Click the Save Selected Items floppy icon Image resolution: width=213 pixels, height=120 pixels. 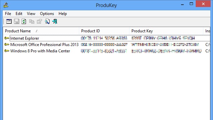[16, 21]
